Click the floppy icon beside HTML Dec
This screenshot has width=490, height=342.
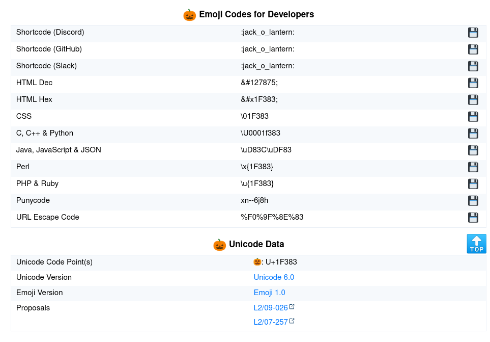(473, 83)
